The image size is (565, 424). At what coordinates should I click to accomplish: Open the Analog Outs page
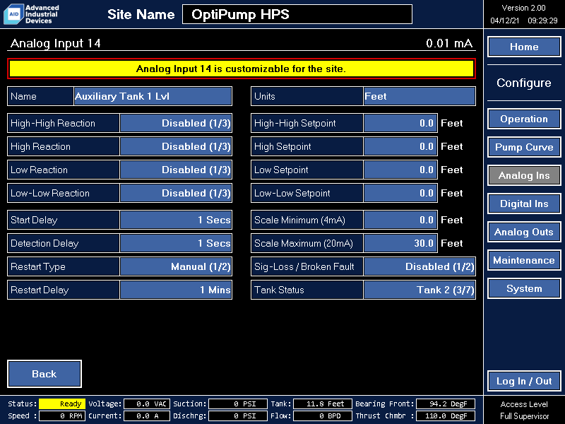pyautogui.click(x=524, y=232)
